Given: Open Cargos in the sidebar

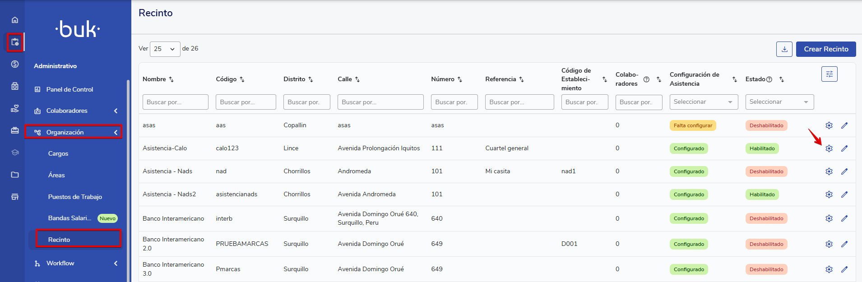Looking at the screenshot, I should coord(58,153).
